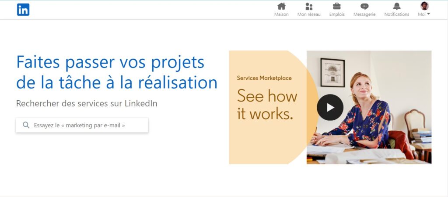The image size is (448, 197).
Task: Open Notifications bell icon
Action: 396,6
